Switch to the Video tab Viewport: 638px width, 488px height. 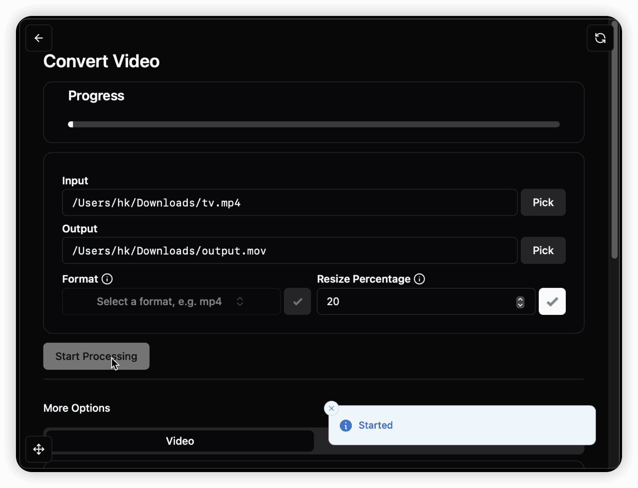(180, 441)
